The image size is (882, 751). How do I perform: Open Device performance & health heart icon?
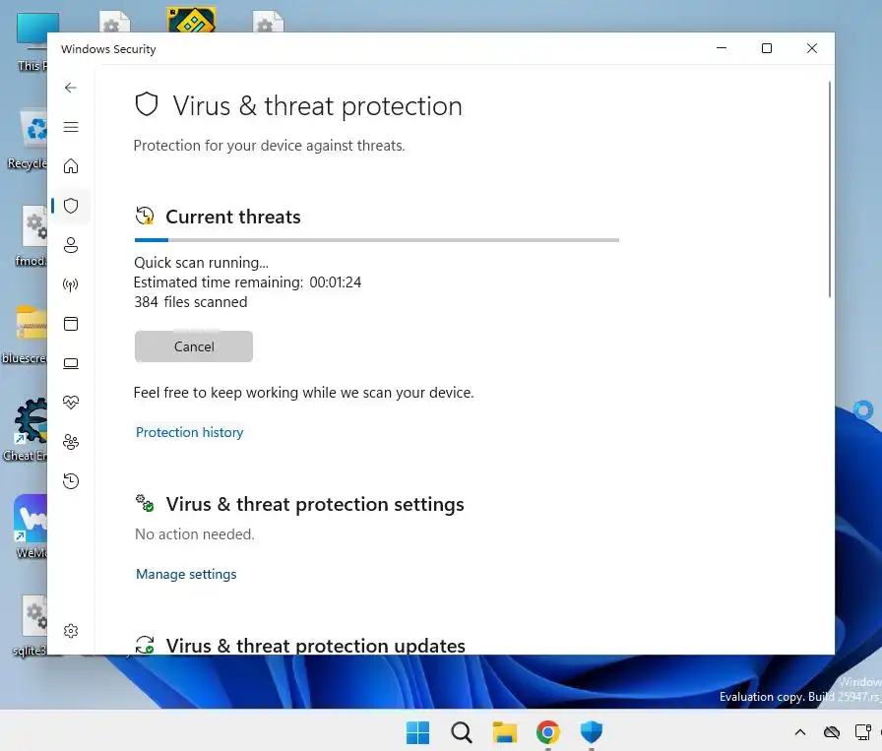[x=70, y=403]
